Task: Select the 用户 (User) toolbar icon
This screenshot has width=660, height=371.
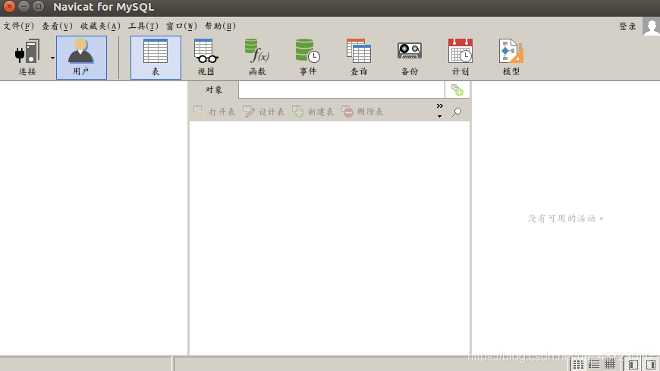Action: pos(81,57)
